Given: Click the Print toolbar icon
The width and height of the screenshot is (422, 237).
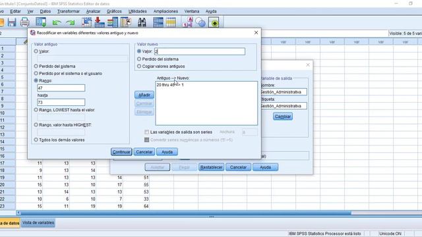Looking at the screenshot, I should (25, 22).
